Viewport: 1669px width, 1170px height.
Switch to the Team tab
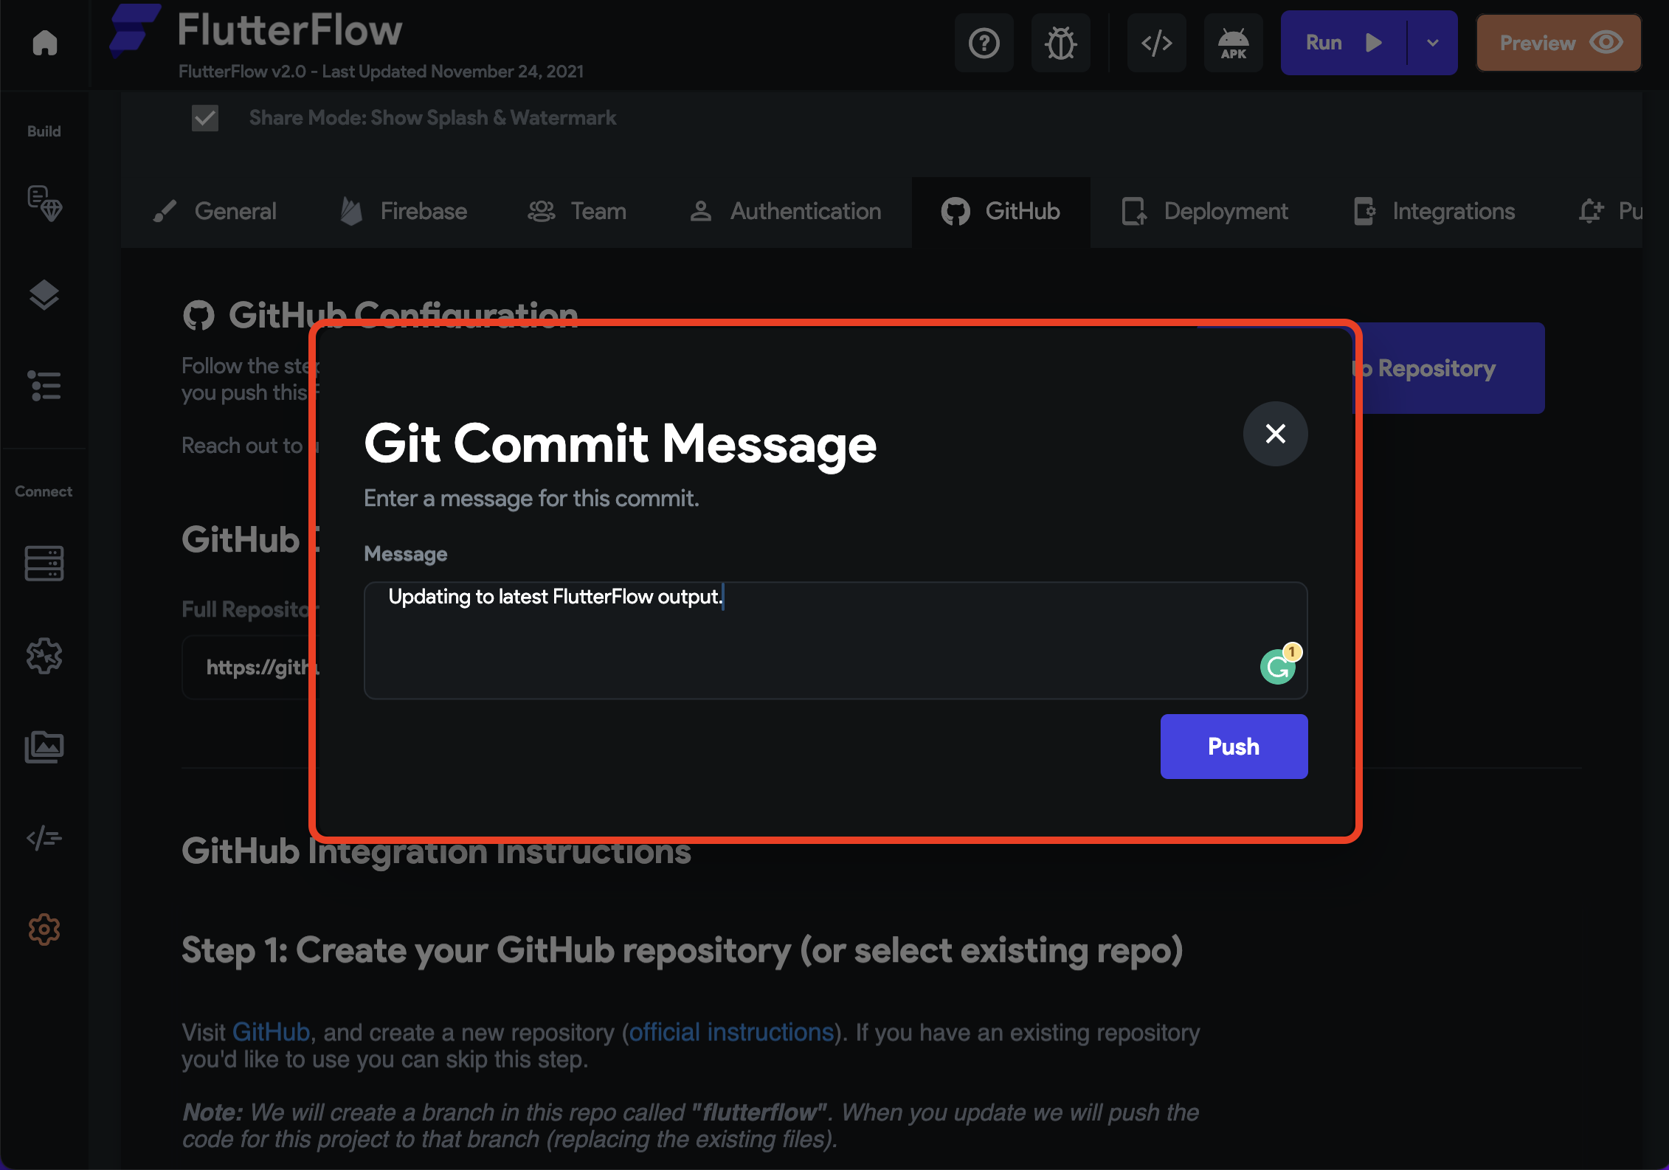click(x=577, y=212)
